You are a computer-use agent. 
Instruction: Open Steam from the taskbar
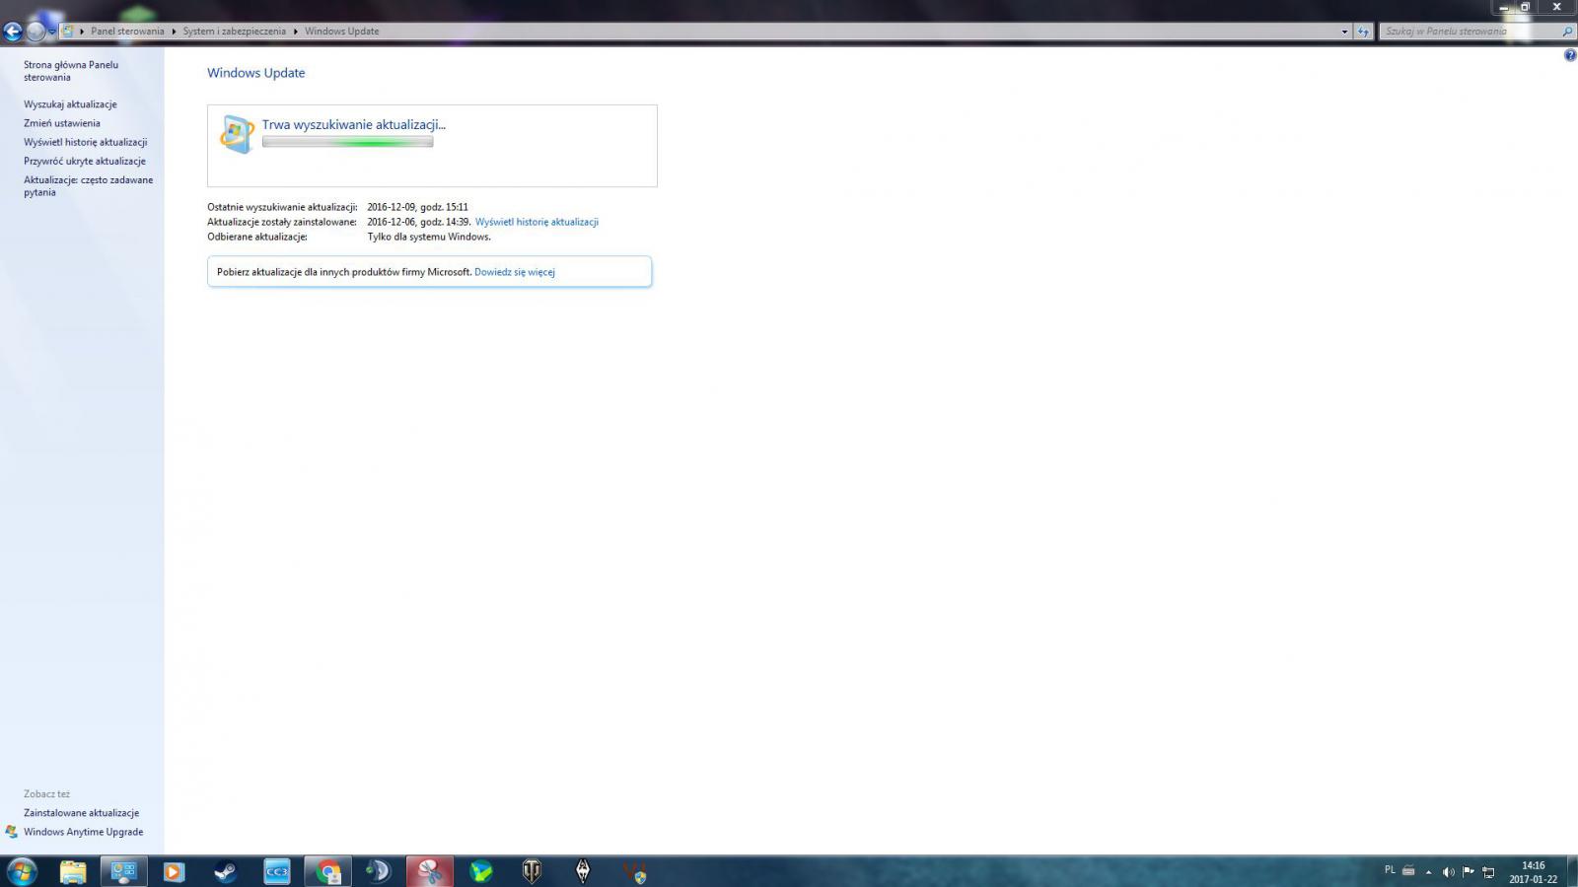[x=225, y=871]
